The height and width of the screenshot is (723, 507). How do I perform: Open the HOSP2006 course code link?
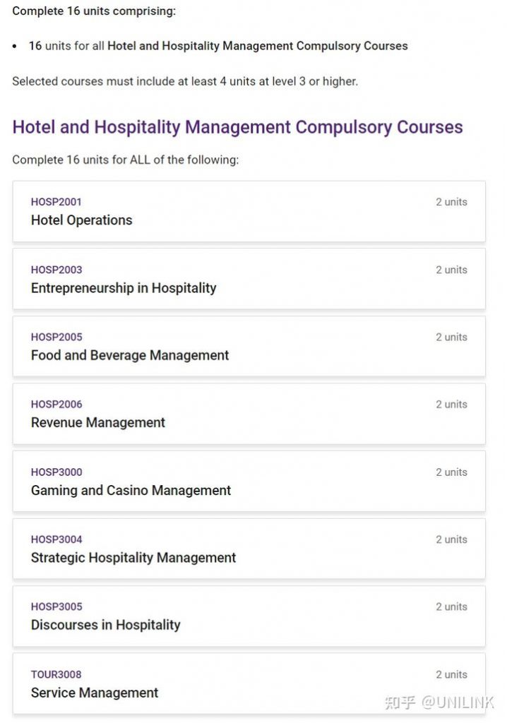click(x=56, y=405)
